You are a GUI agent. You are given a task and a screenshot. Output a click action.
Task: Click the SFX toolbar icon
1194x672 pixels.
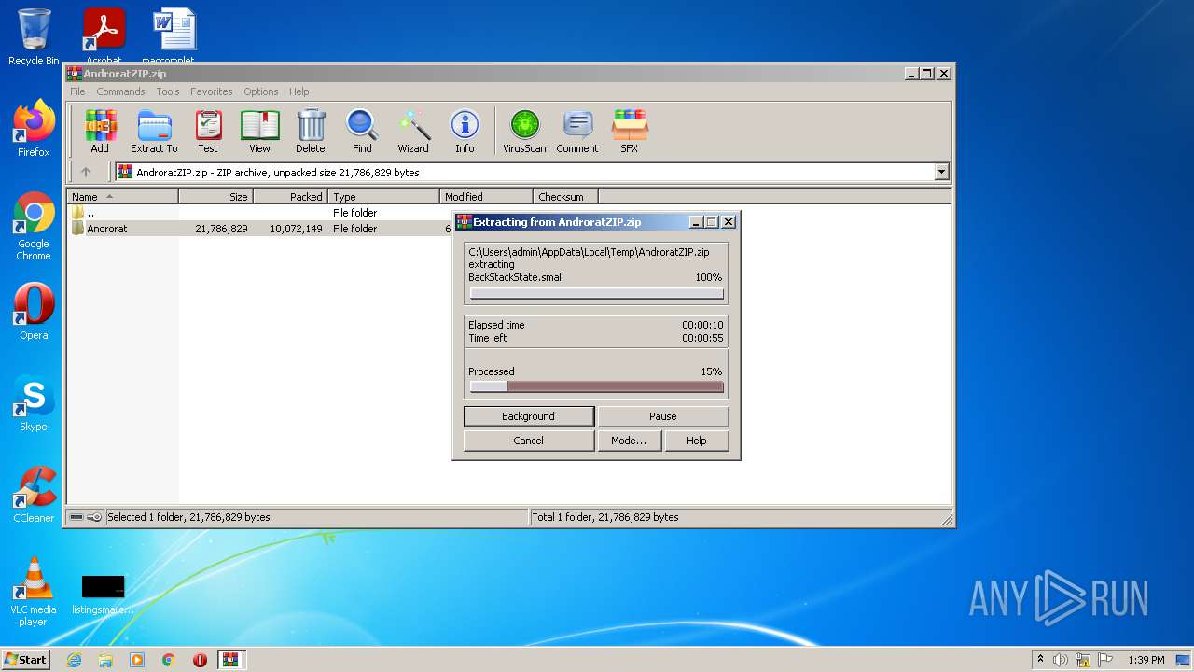pos(630,131)
